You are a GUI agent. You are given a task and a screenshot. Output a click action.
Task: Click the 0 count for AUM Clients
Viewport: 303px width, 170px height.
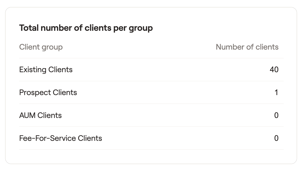276,116
